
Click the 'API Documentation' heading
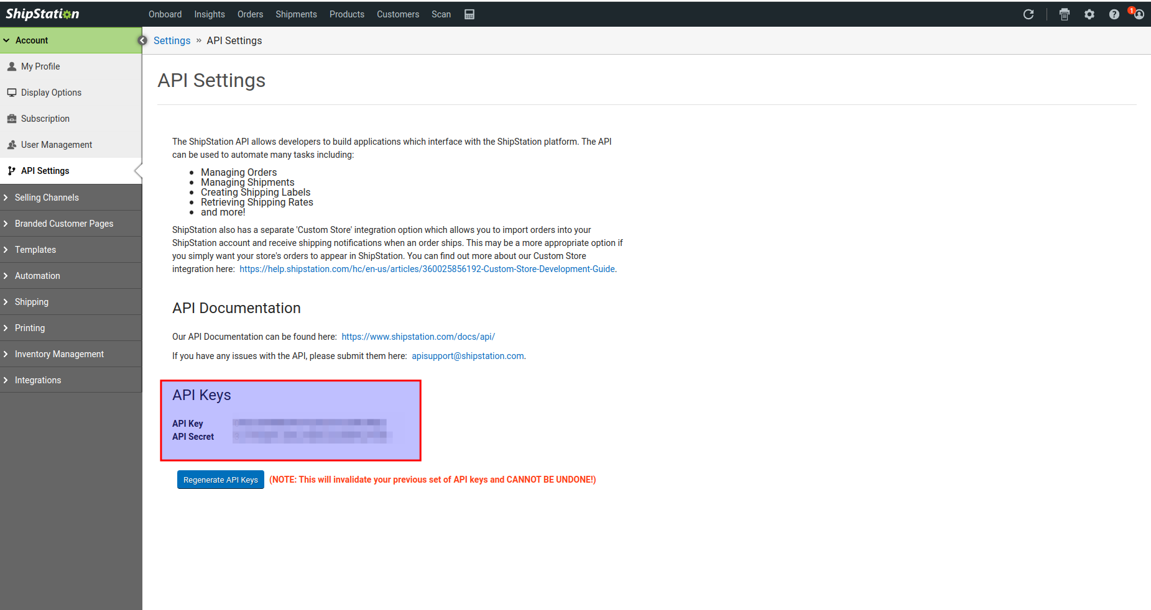[236, 308]
